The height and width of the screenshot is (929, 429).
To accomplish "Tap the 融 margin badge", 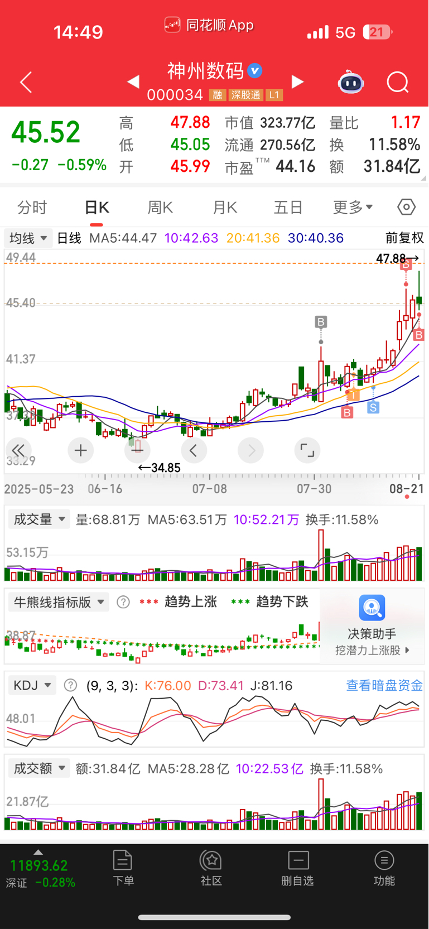I will [x=218, y=95].
